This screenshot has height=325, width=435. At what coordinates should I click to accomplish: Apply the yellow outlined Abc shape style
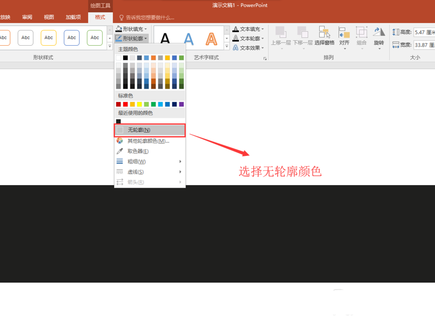tap(49, 38)
